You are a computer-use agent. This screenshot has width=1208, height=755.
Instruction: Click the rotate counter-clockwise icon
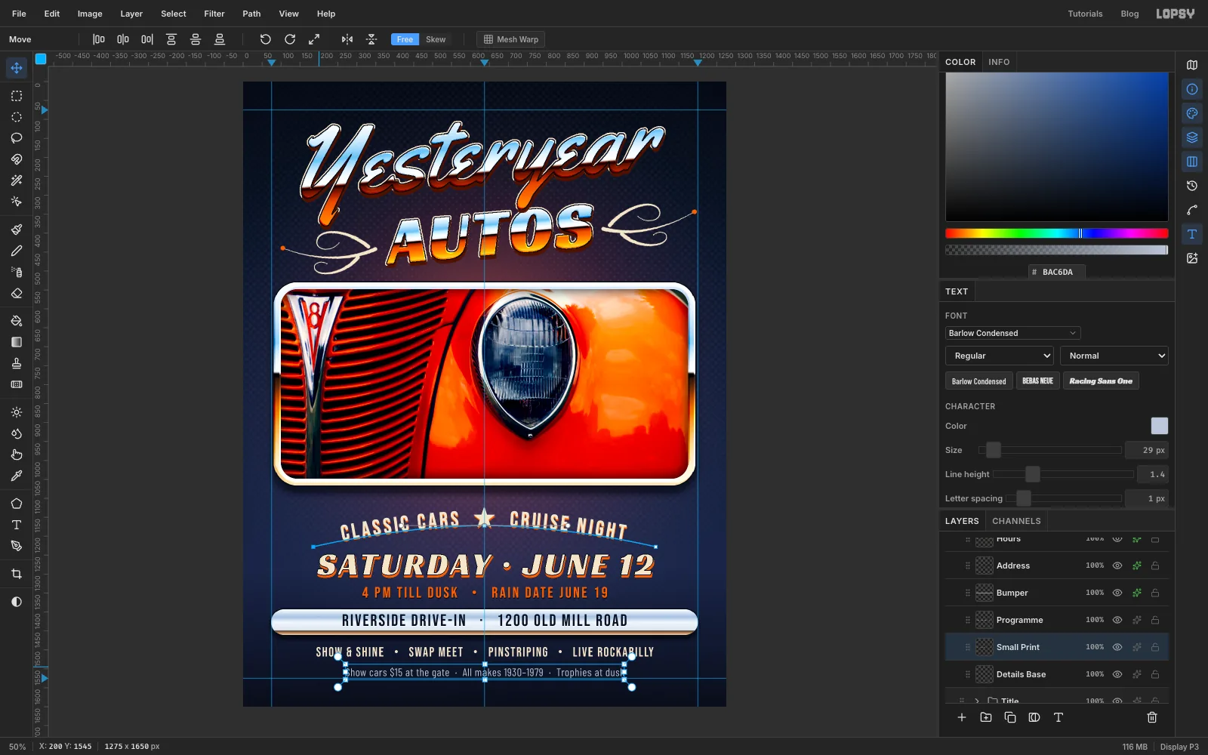[x=265, y=39]
